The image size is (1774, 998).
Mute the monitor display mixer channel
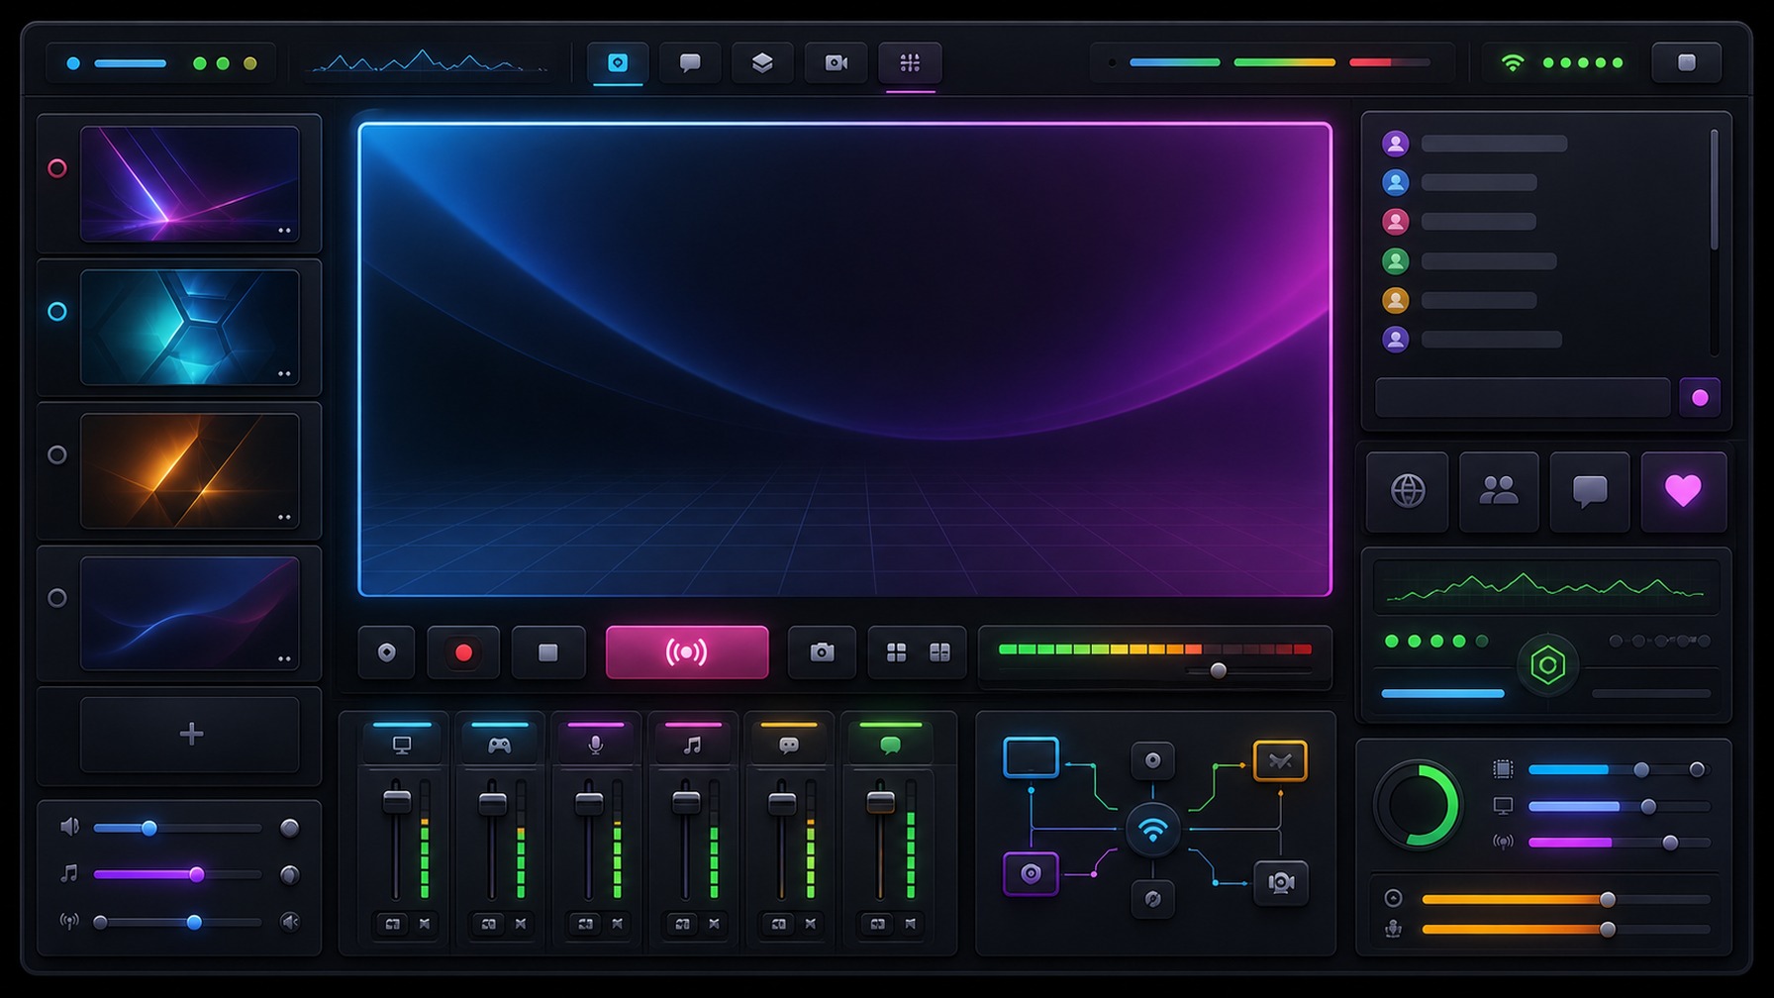[x=425, y=924]
